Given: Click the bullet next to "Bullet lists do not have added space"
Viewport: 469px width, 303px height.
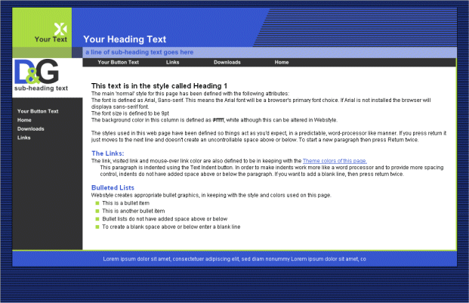Looking at the screenshot, I should click(97, 218).
